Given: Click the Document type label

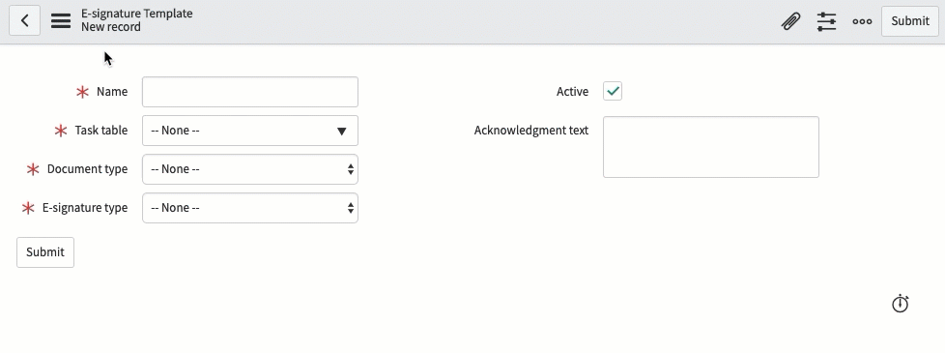Looking at the screenshot, I should point(87,169).
